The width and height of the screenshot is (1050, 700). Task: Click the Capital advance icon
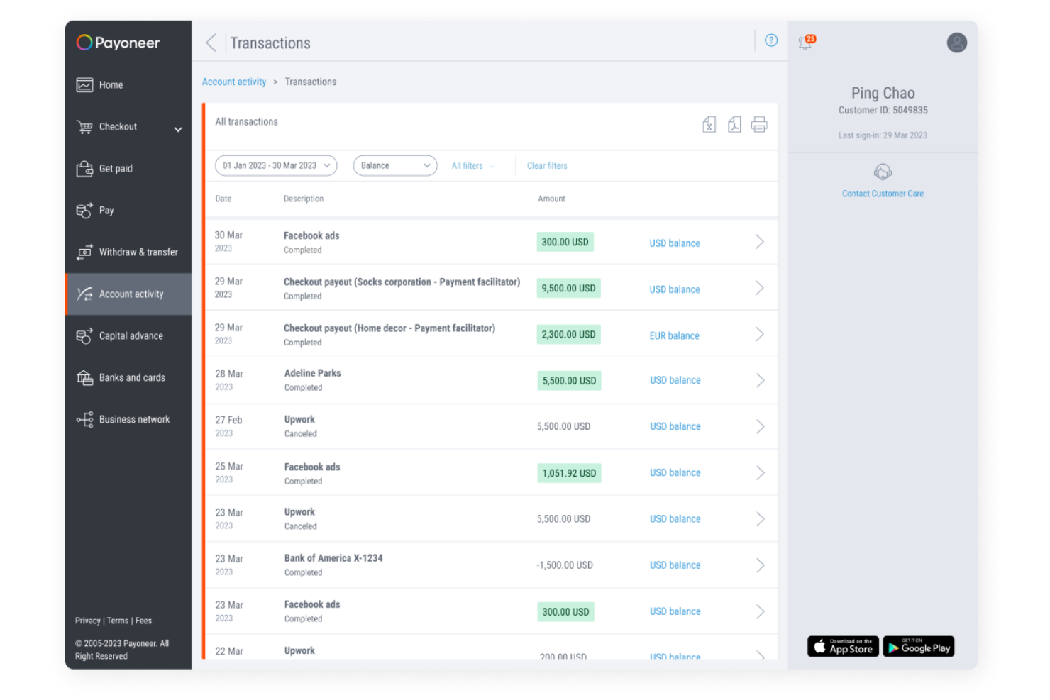[84, 336]
